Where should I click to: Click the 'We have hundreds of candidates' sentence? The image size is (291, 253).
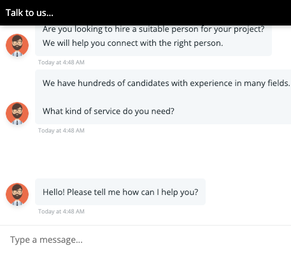pos(166,83)
